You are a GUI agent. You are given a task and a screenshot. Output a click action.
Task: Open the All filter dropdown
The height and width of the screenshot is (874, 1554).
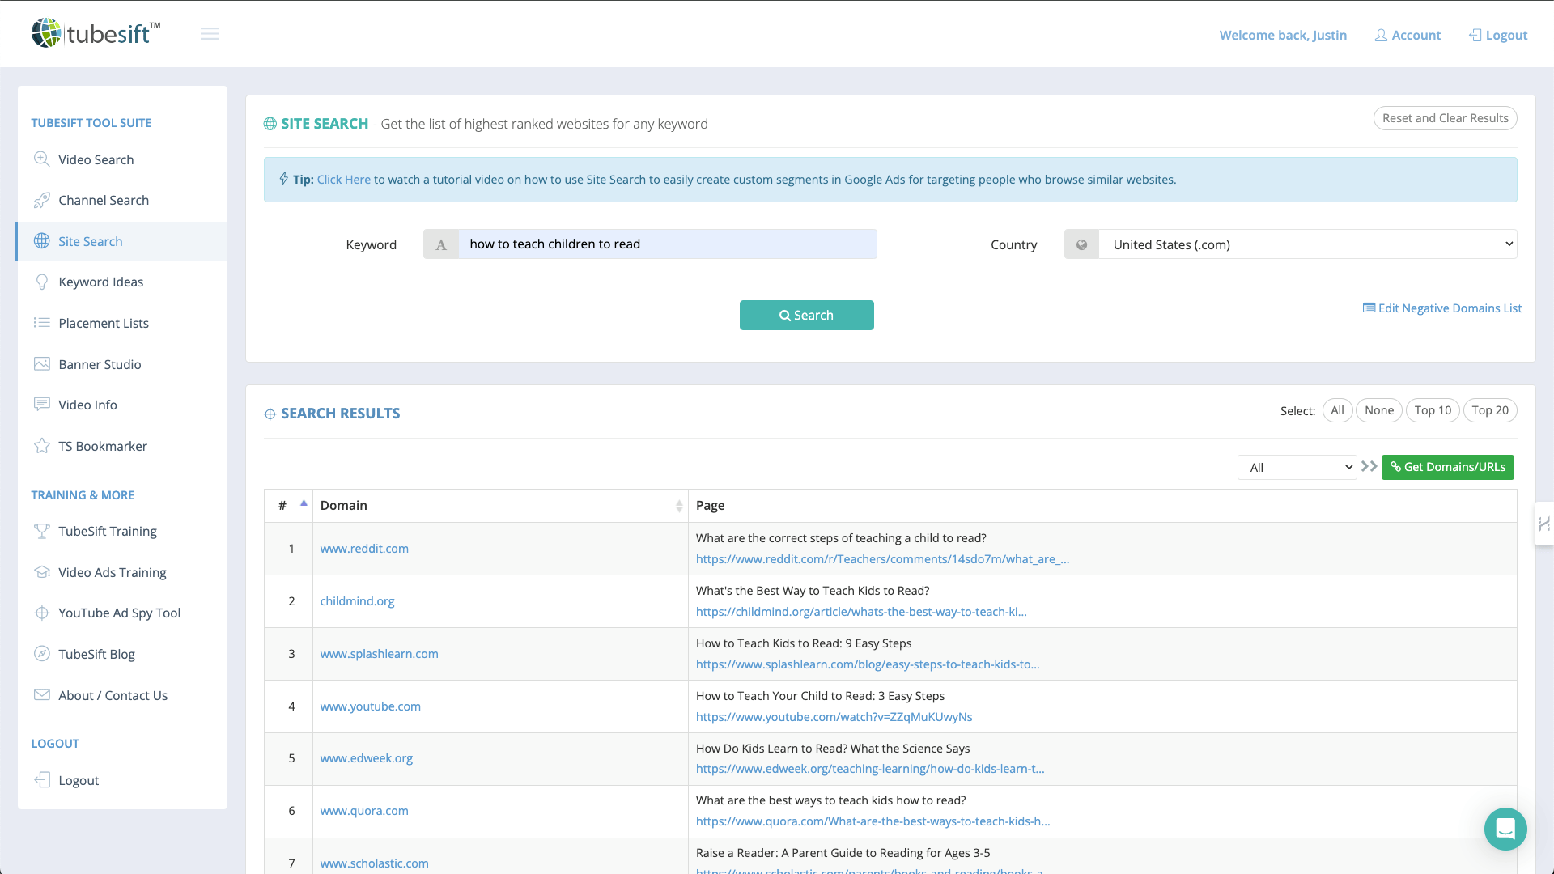[1297, 467]
